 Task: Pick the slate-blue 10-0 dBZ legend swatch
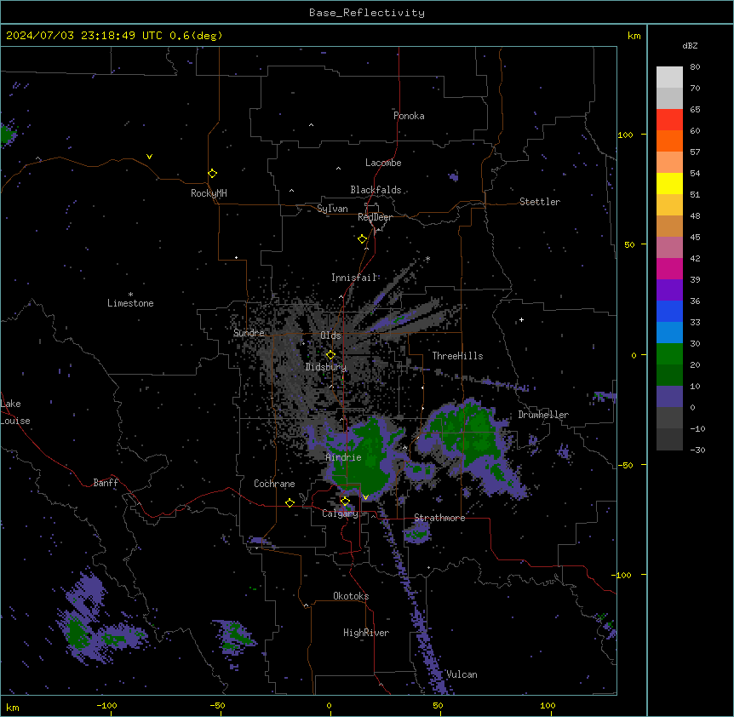coord(669,397)
